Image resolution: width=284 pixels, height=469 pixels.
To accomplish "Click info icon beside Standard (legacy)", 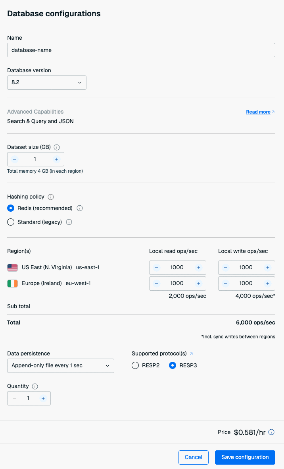I will [69, 222].
